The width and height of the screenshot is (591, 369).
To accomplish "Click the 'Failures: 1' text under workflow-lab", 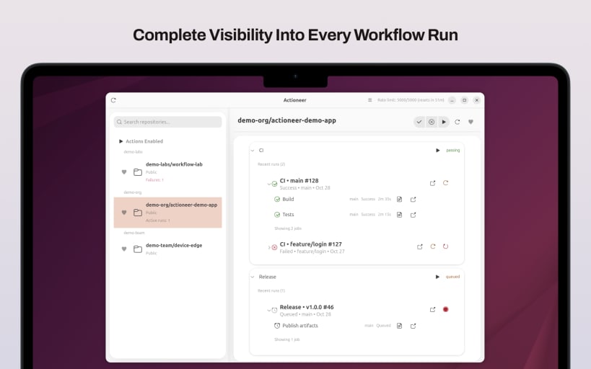I will tap(154, 180).
